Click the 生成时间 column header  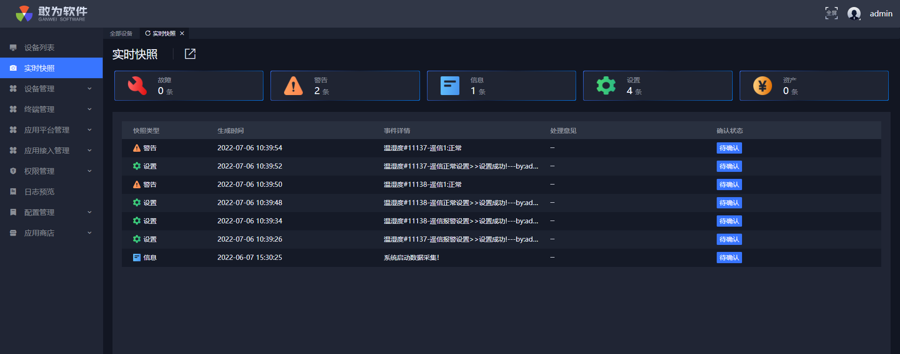(231, 131)
